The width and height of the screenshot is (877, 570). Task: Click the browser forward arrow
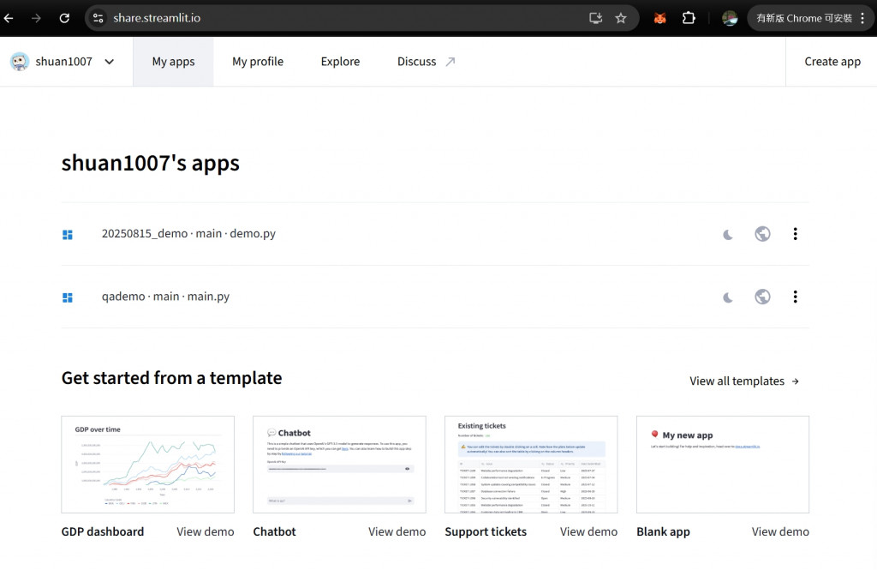click(36, 18)
